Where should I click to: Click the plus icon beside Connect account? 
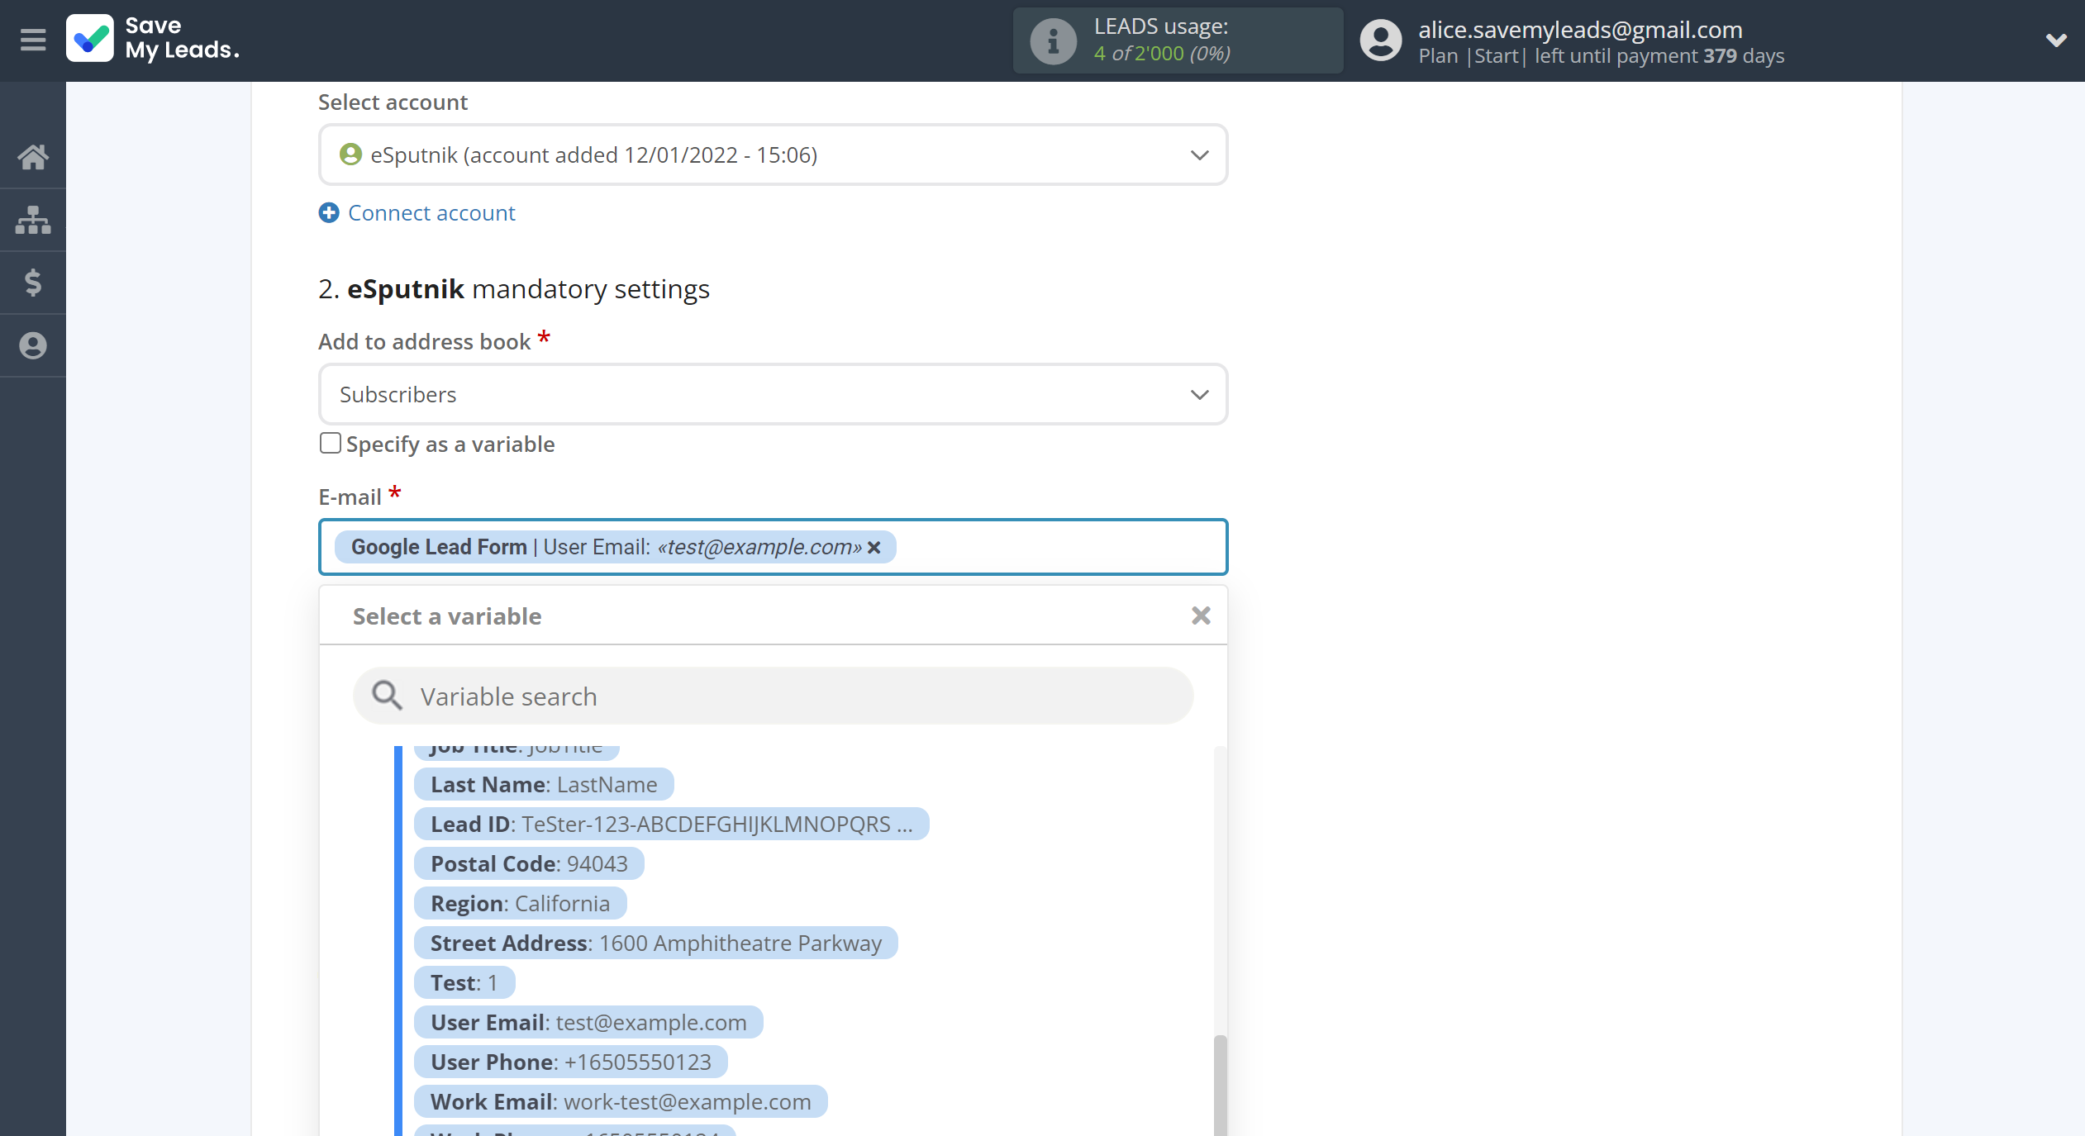click(329, 212)
